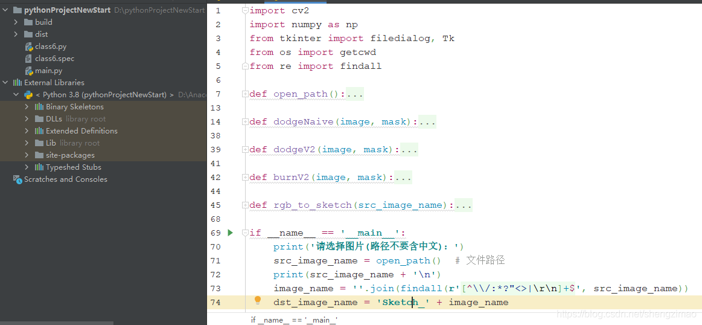This screenshot has height=325, width=702.
Task: Fold the import block at line 1
Action: coord(244,11)
